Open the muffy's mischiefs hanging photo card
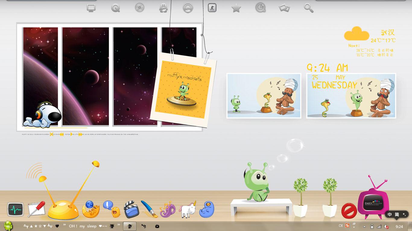This screenshot has width=412, height=231. tap(183, 90)
